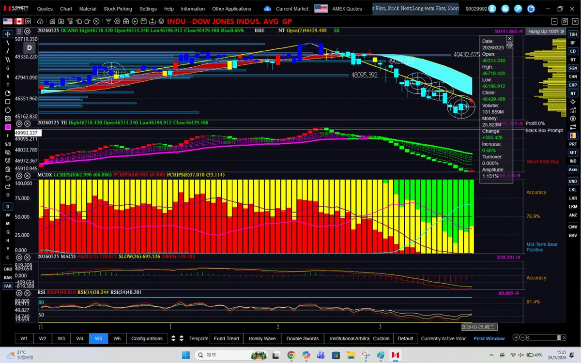This screenshot has height=363, width=581.
Task: Apply the Double Swords template
Action: pyautogui.click(x=302, y=338)
